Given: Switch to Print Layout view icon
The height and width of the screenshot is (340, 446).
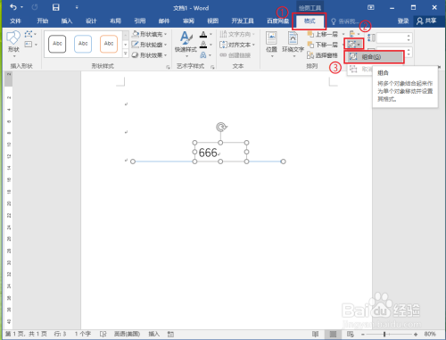Looking at the screenshot, I should click(333, 334).
